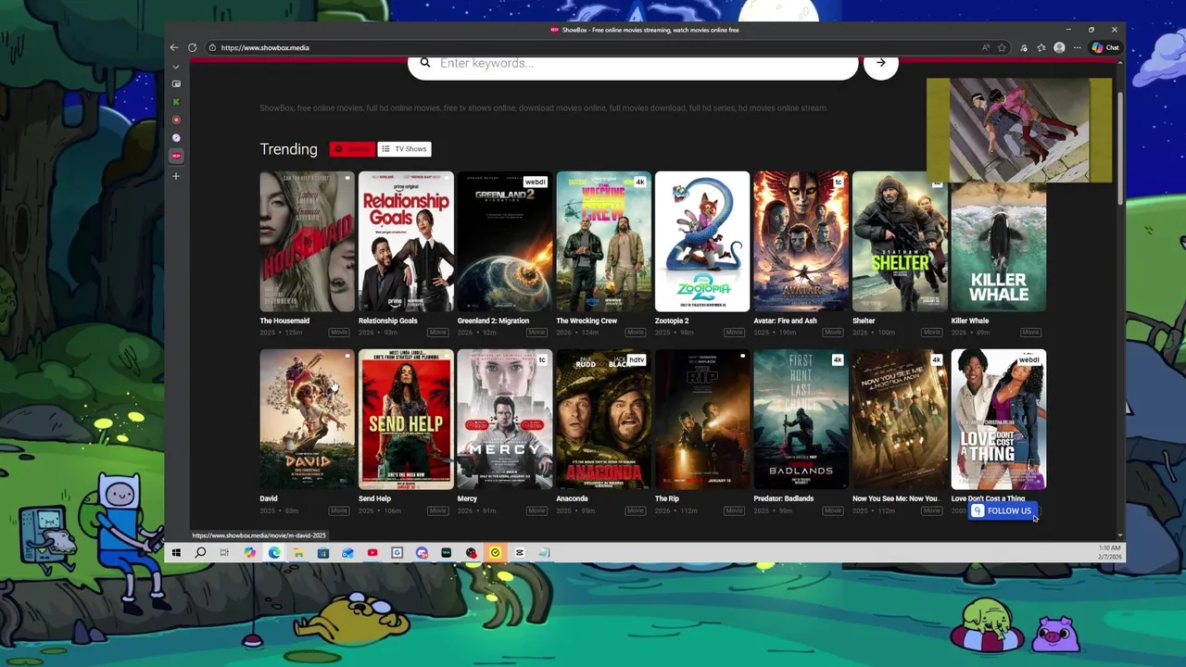Screen dimensions: 1186x667
Task: Click "Now You See Me: Now You..." title
Action: [895, 498]
